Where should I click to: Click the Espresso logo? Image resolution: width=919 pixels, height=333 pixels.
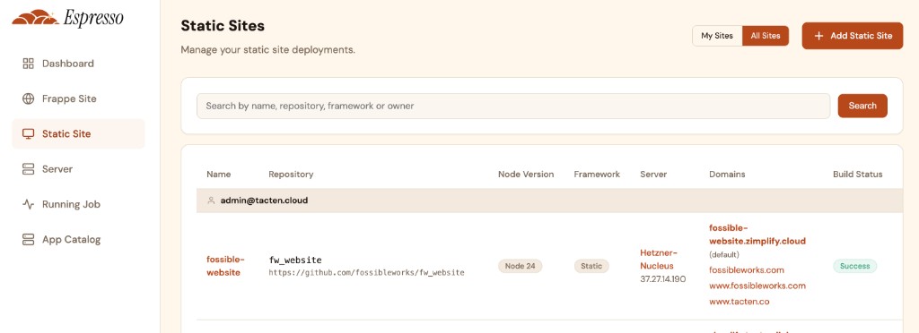pyautogui.click(x=67, y=18)
